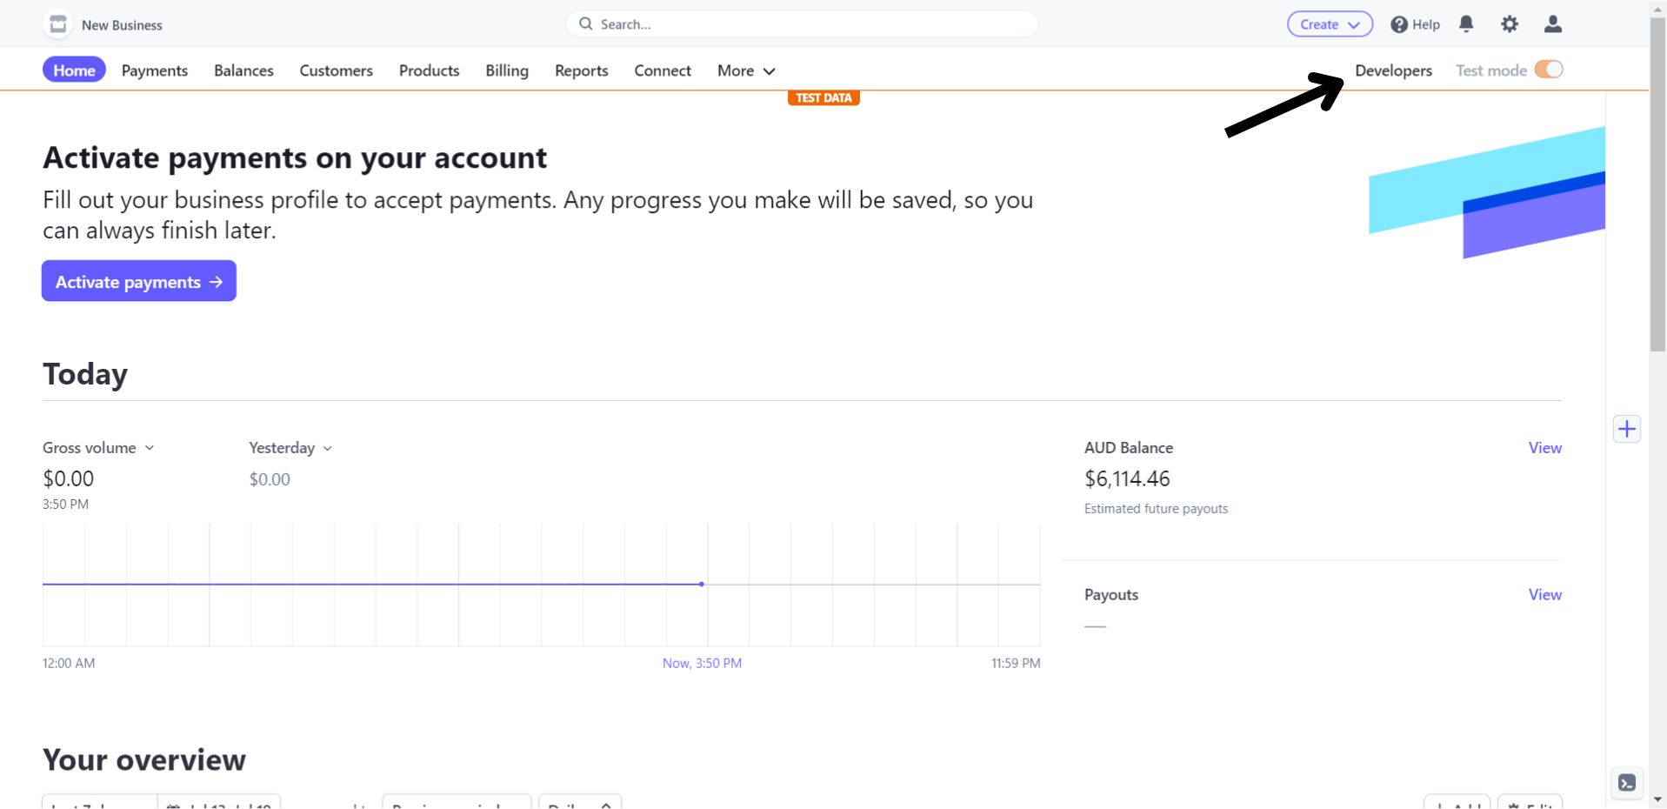
Task: Open user profile account icon
Action: [x=1553, y=24]
